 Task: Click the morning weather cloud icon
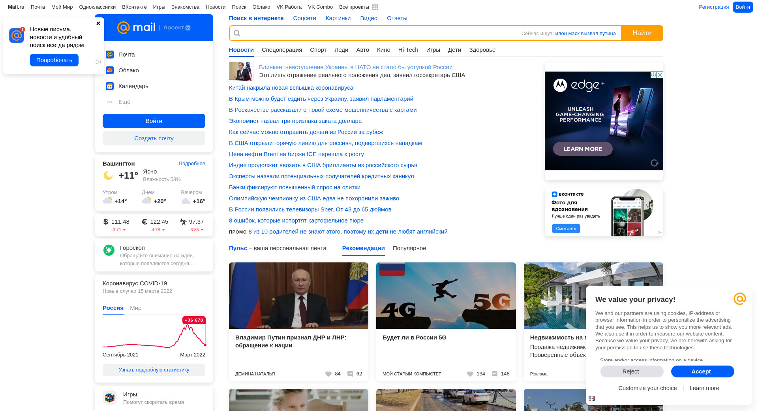pyautogui.click(x=107, y=201)
